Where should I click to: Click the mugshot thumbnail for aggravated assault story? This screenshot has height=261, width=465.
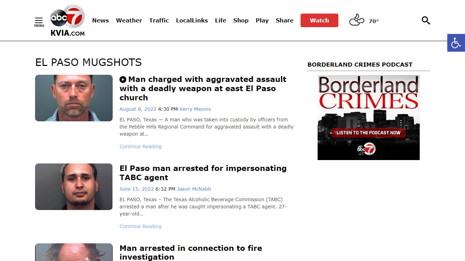[74, 98]
